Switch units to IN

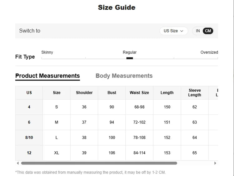click(x=198, y=31)
